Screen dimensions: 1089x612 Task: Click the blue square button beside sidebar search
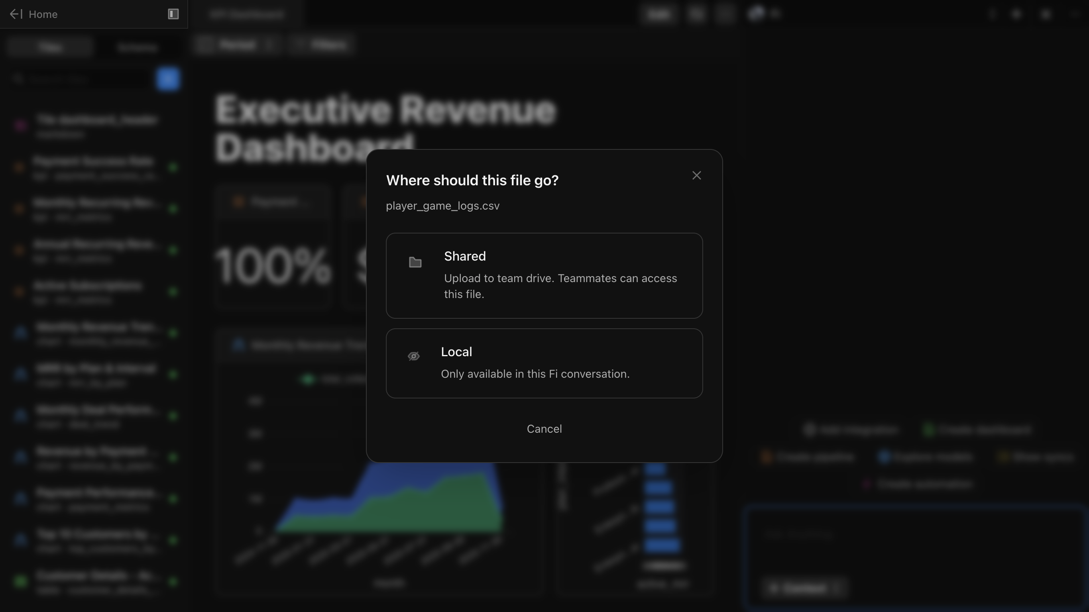(168, 79)
